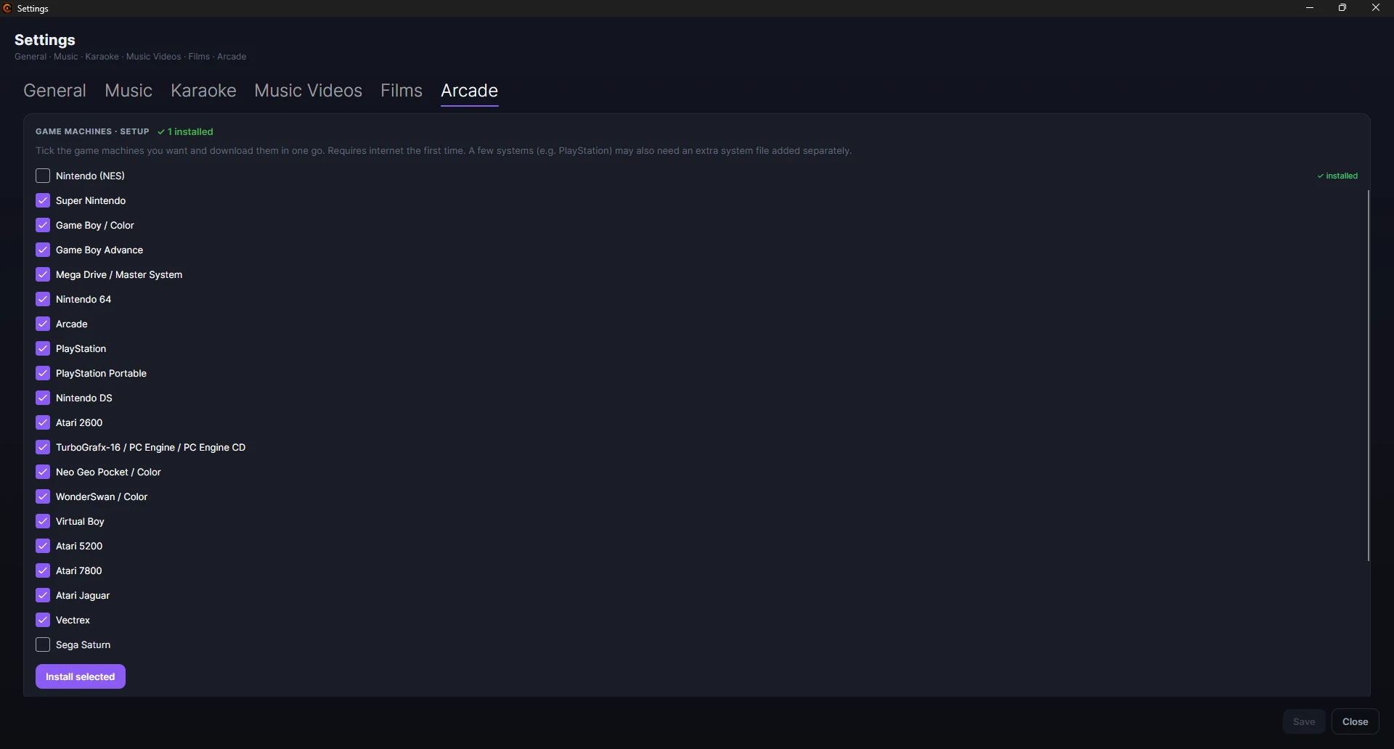Click the Settings app icon in title bar
Viewport: 1394px width, 749px height.
tap(7, 9)
